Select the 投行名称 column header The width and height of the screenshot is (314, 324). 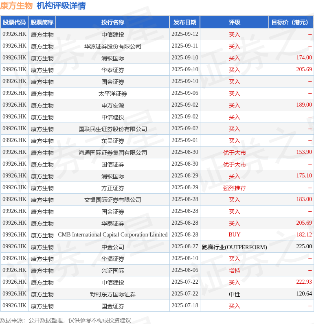coord(113,22)
